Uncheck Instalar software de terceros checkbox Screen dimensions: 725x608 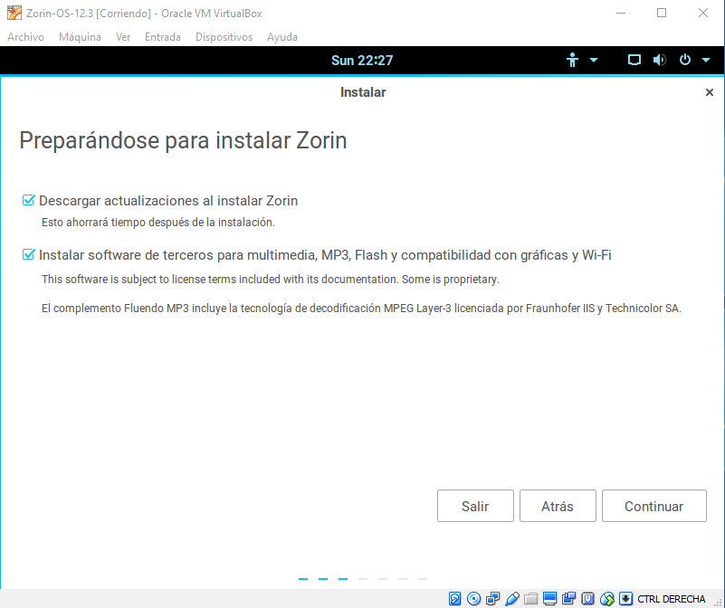(29, 254)
